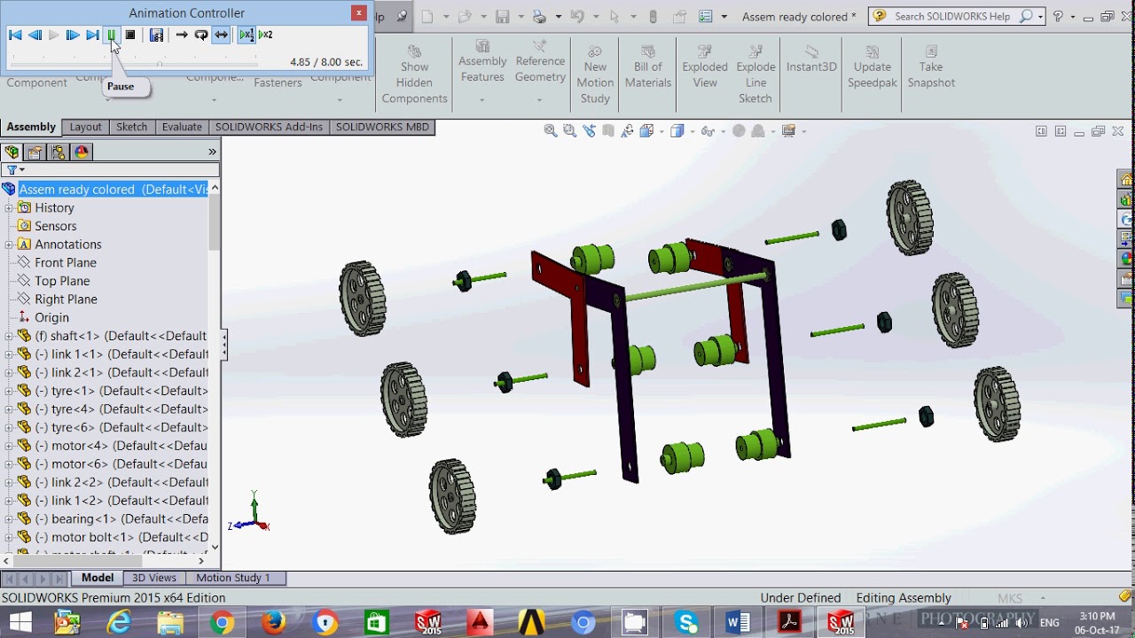Click the Save icon in toolbar

coord(502,16)
